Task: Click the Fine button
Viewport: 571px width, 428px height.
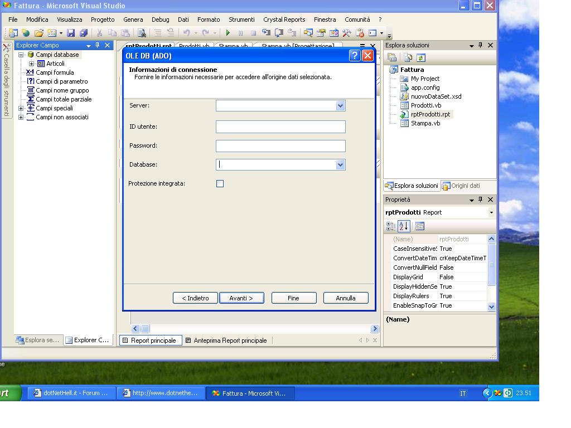Action: click(293, 298)
